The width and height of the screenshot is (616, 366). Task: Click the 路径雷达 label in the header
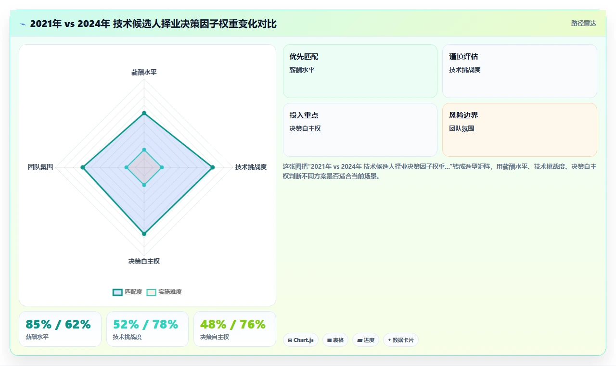click(583, 23)
